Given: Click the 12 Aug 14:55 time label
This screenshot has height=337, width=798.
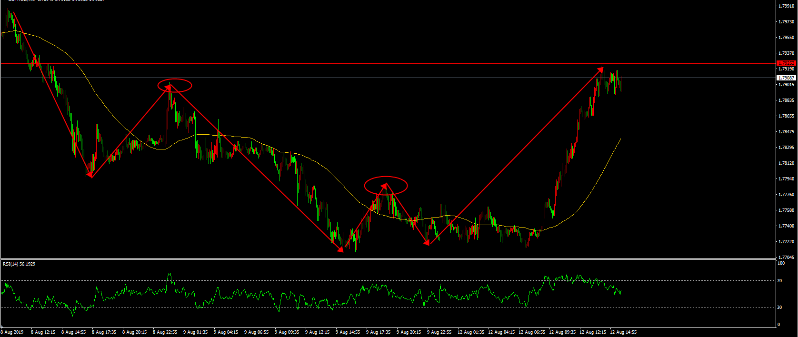Looking at the screenshot, I should (x=623, y=332).
